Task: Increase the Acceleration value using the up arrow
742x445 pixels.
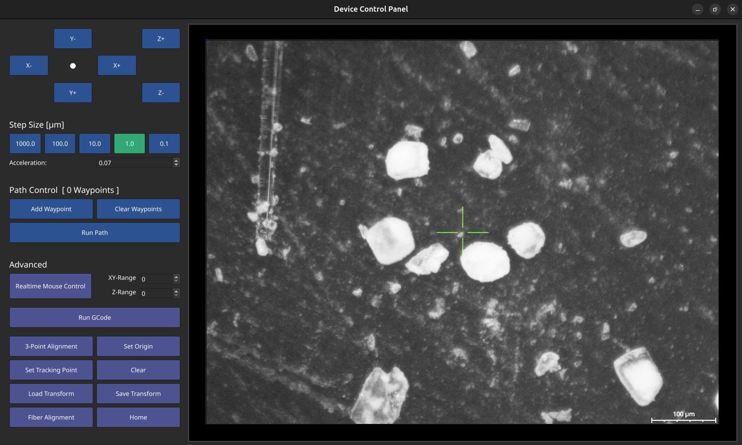Action: pyautogui.click(x=176, y=160)
